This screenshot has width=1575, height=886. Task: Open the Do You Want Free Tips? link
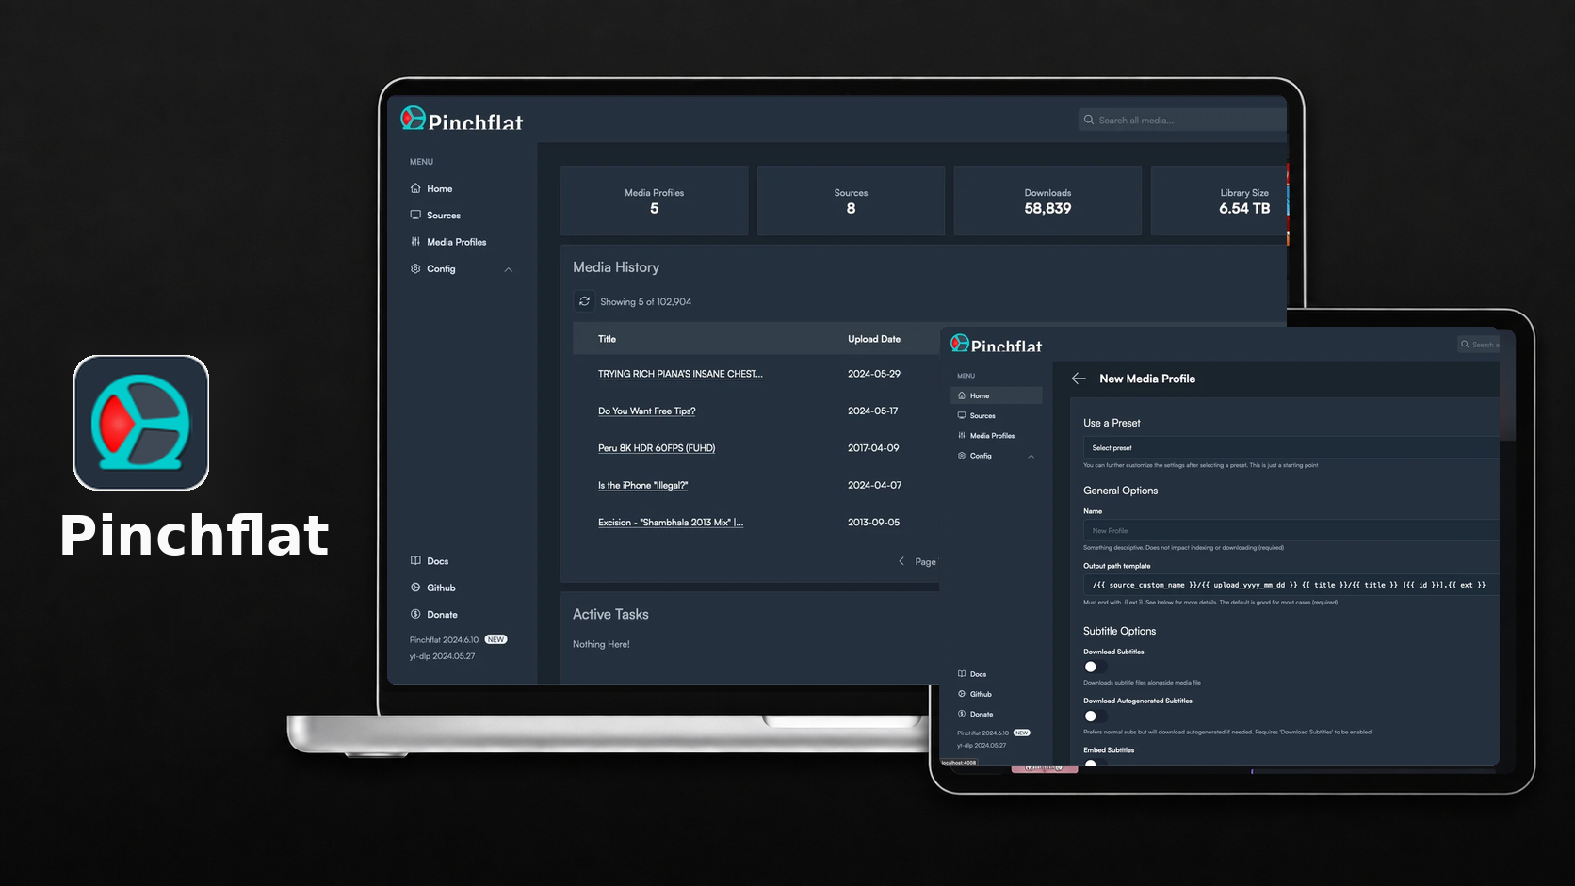point(647,411)
